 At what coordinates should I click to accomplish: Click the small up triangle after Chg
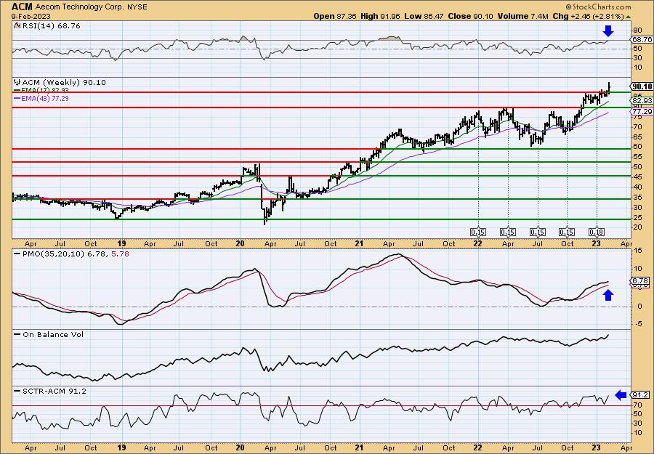click(x=628, y=17)
